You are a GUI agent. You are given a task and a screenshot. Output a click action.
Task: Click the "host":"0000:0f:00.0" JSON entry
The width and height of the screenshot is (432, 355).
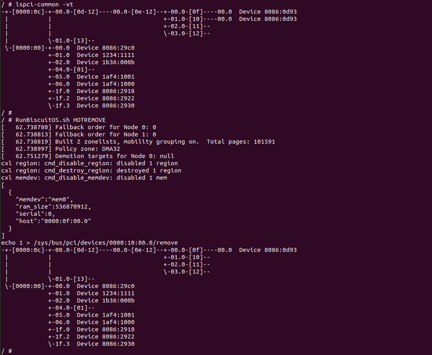click(53, 221)
